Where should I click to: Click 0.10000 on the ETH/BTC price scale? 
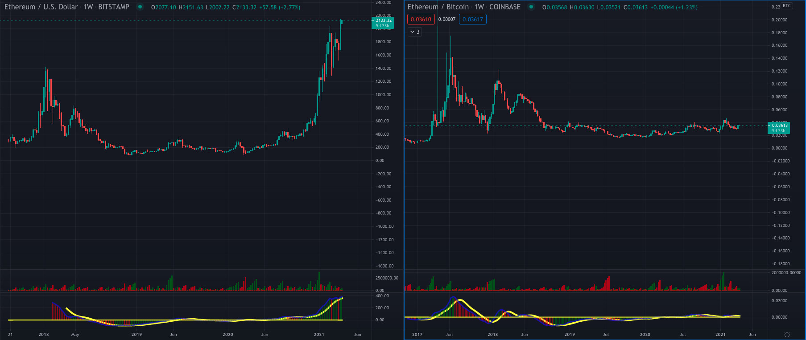[x=779, y=84]
